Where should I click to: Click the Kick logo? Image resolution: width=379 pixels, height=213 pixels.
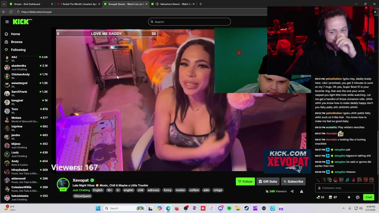point(22,22)
